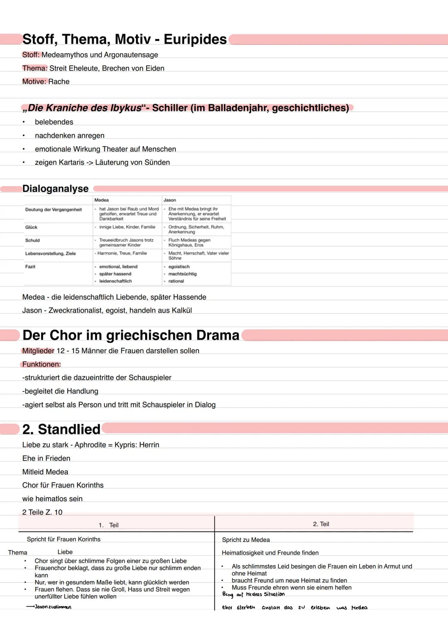448x634 pixels.
Task: Select '-strukturiert die dazueintritte der Schauspieler'
Action: [x=97, y=378]
